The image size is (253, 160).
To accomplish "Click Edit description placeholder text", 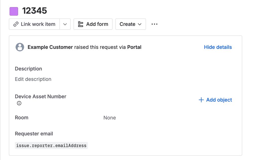I will [33, 79].
